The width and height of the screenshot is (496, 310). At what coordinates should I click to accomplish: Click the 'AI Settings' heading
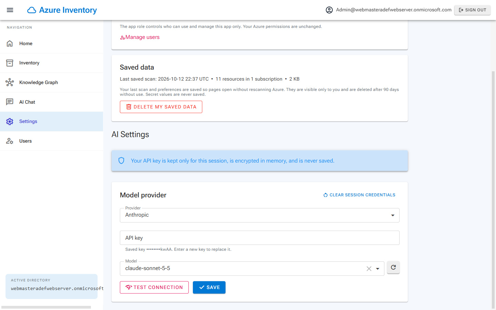tap(130, 134)
